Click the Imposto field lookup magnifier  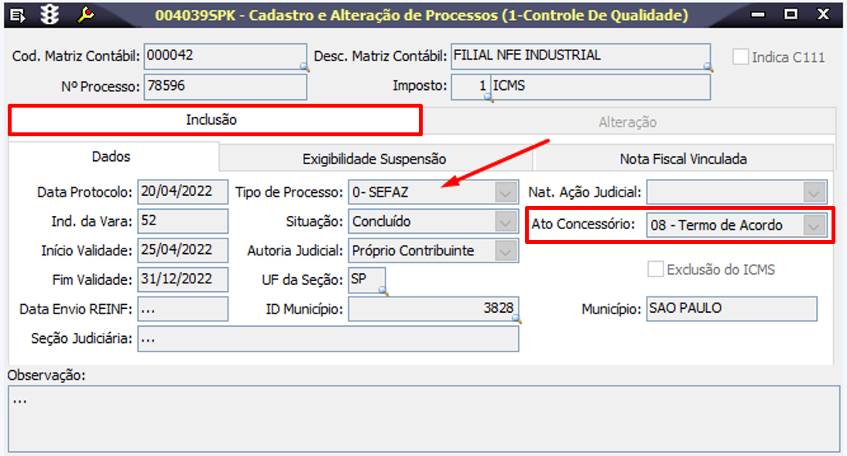coord(487,98)
